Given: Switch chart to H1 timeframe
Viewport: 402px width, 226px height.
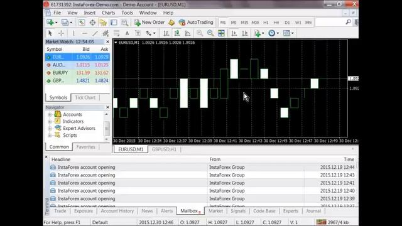Looking at the screenshot, I should pyautogui.click(x=266, y=23).
